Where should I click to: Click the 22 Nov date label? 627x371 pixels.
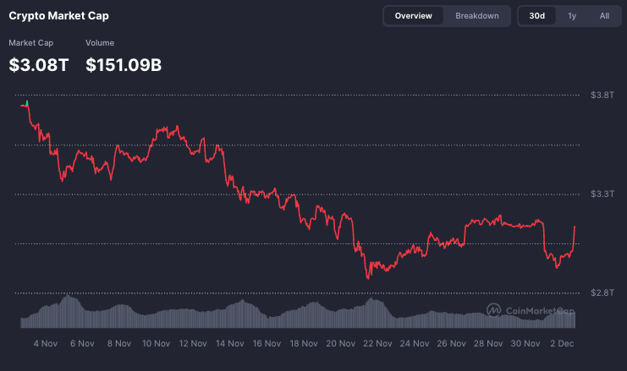pyautogui.click(x=378, y=344)
